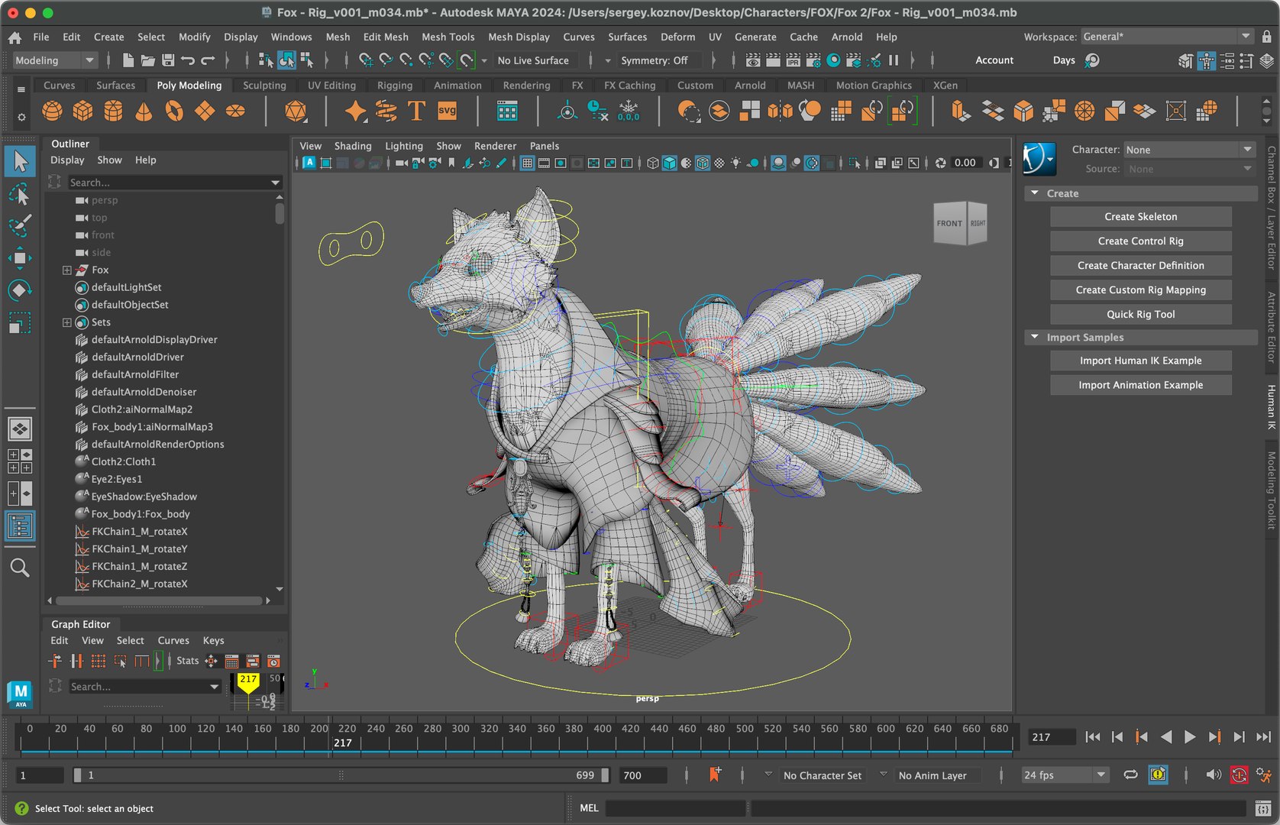Click the Outliner search field
Viewport: 1280px width, 825px height.
tap(175, 183)
